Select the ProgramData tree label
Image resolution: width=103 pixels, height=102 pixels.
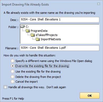(x=39, y=31)
